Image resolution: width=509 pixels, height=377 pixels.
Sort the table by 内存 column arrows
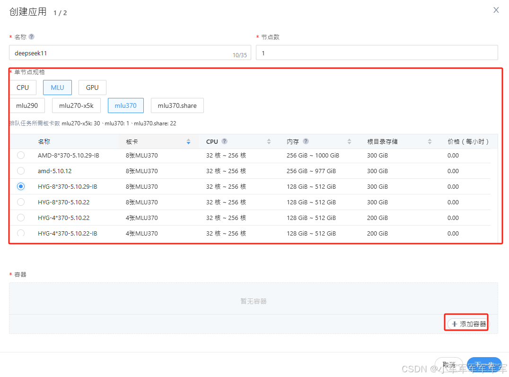(349, 141)
